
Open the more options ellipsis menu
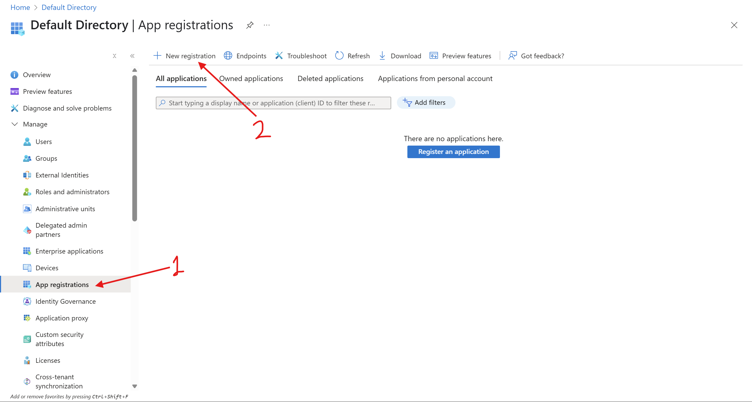click(x=266, y=25)
